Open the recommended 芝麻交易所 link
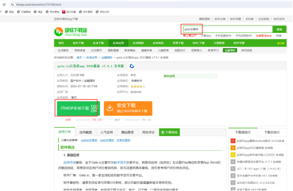 pos(123,140)
